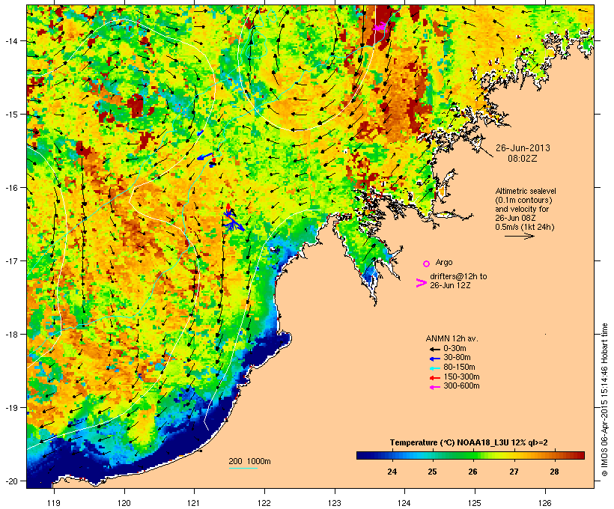Click the 'Altimetric sealevel' text
614x509 pixels.
pos(526,191)
